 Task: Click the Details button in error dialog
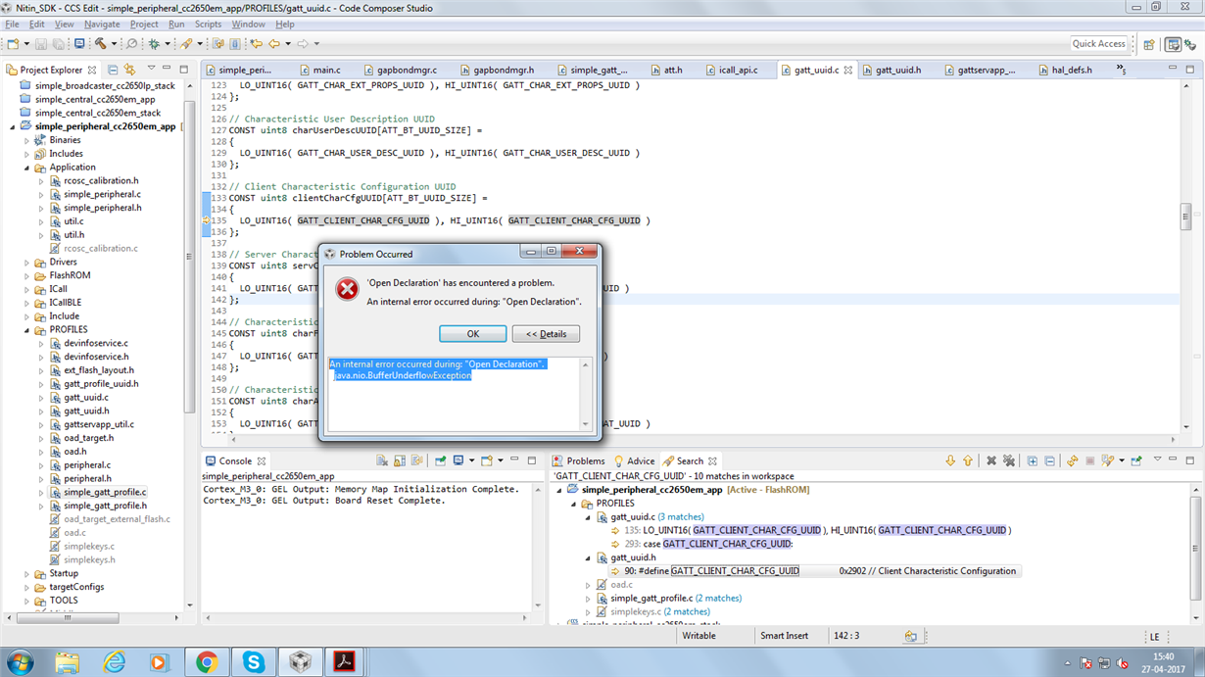pyautogui.click(x=546, y=334)
